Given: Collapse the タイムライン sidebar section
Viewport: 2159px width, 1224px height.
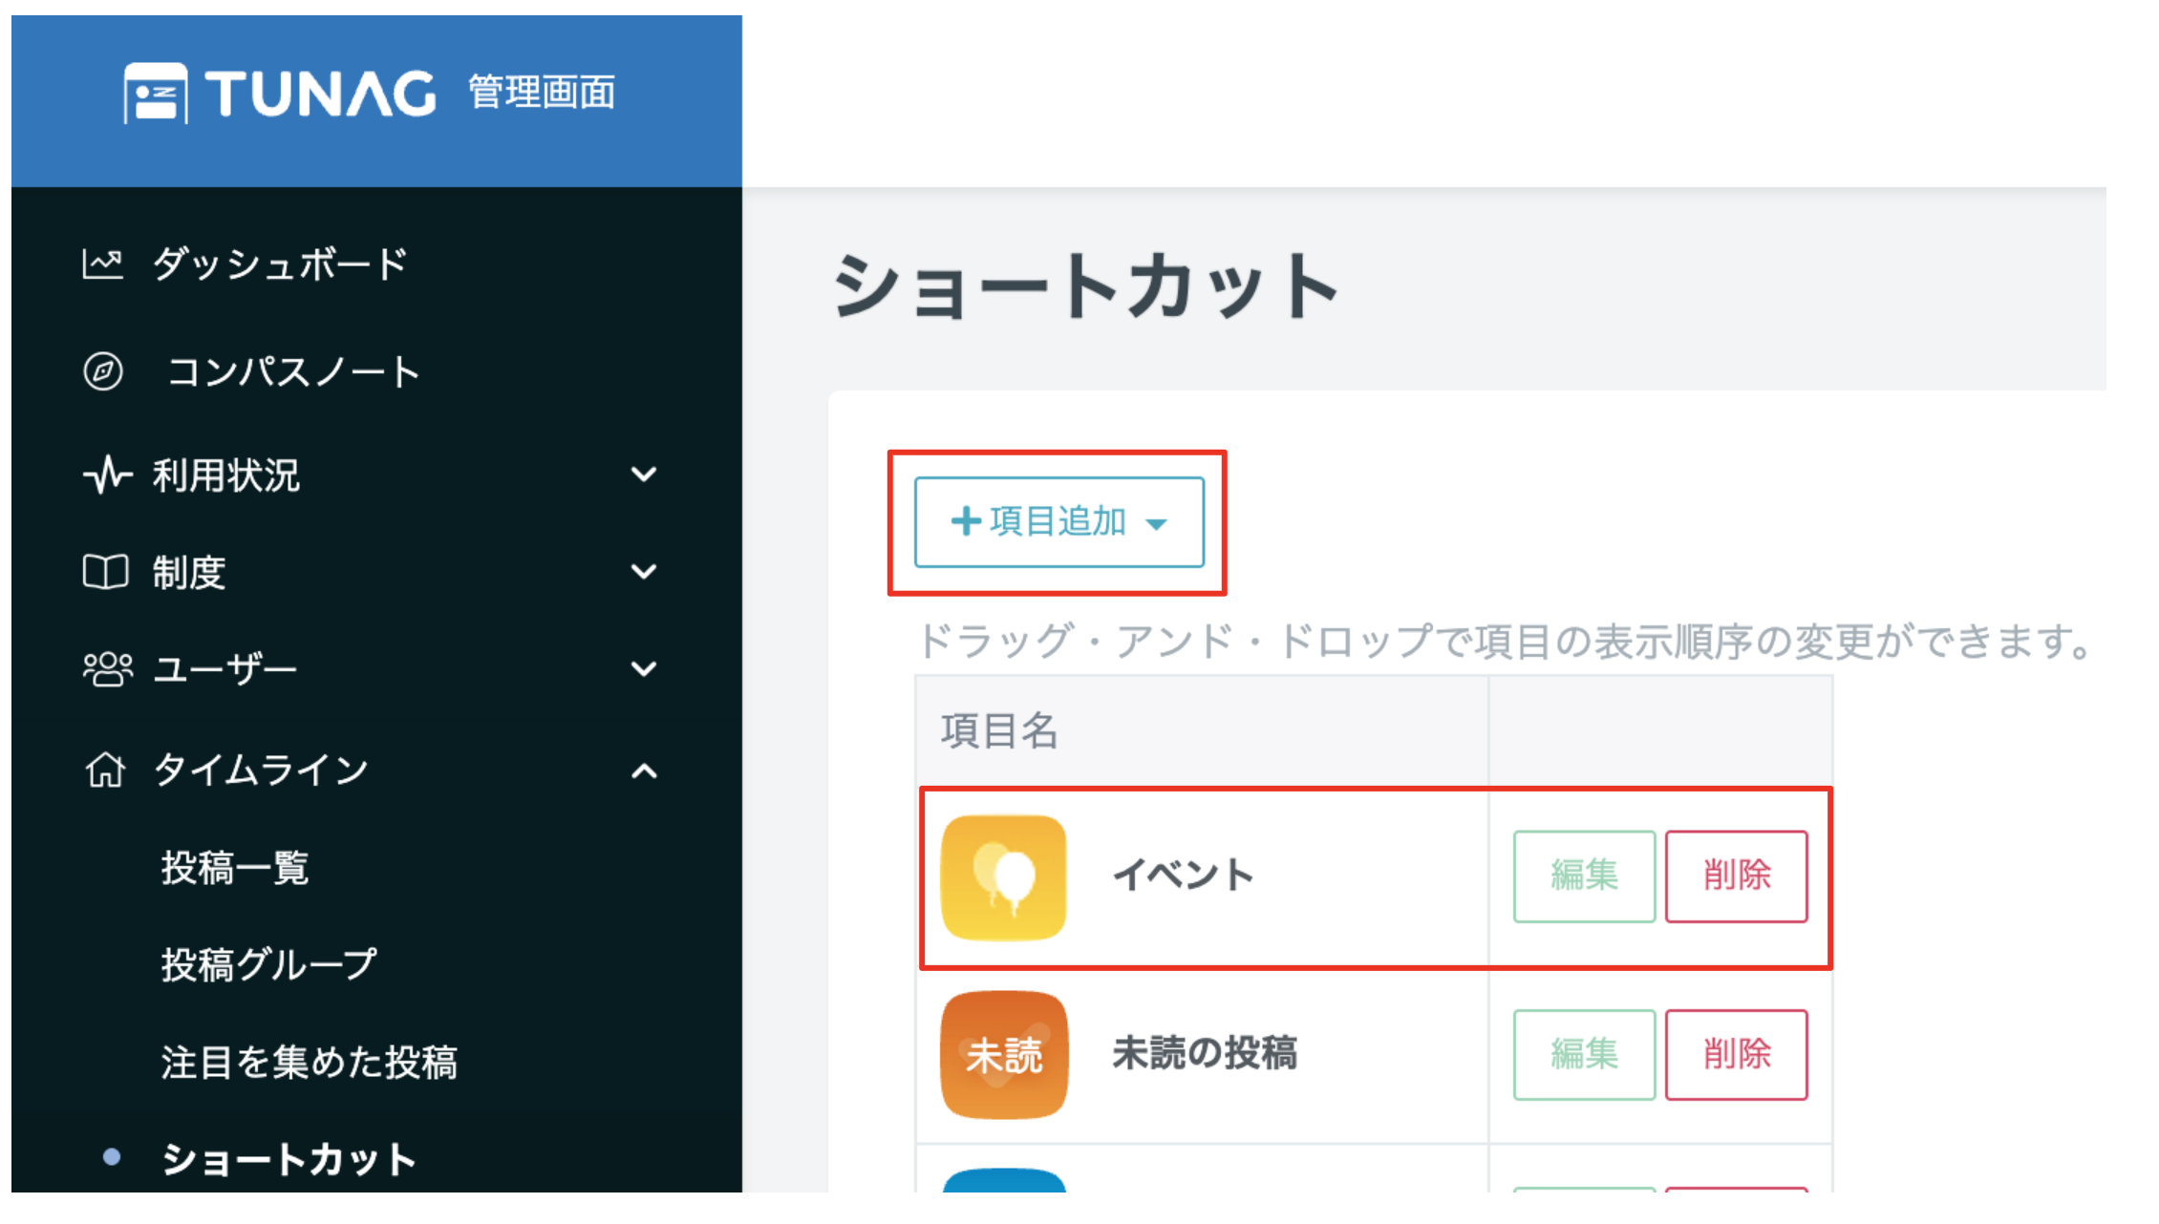Looking at the screenshot, I should [644, 770].
